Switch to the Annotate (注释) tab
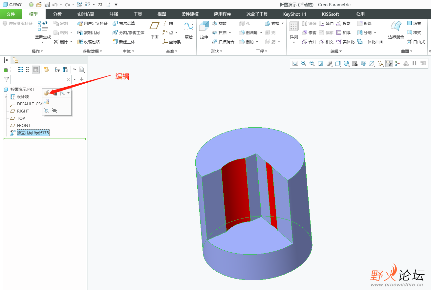The width and height of the screenshot is (431, 290). click(114, 14)
